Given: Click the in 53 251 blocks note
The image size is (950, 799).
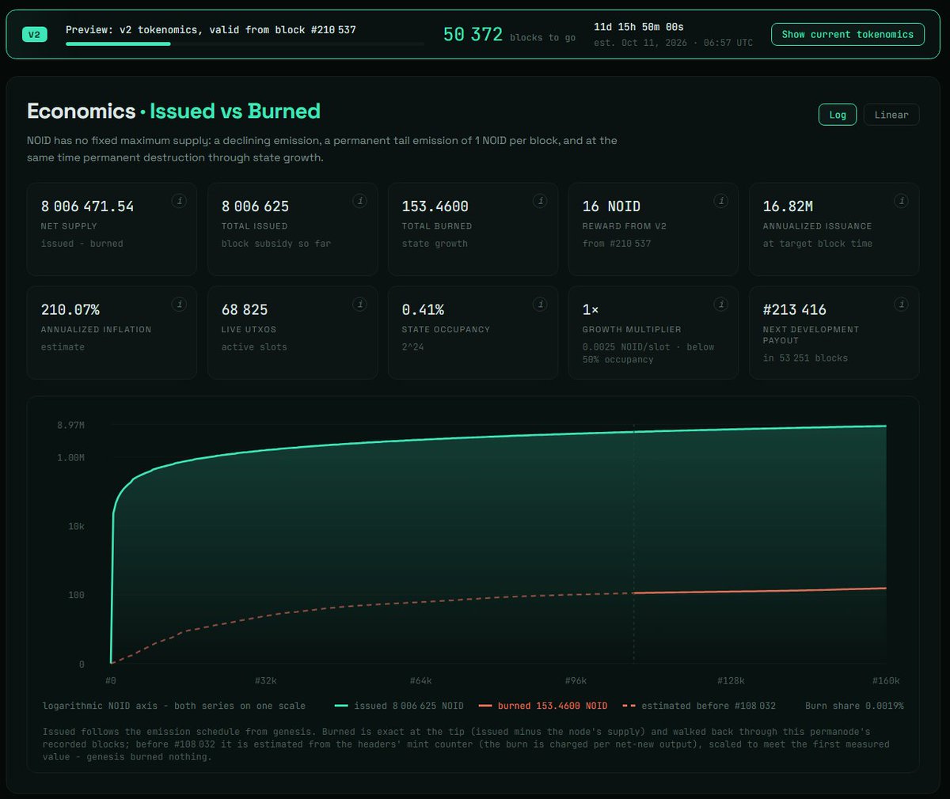Looking at the screenshot, I should [x=805, y=358].
